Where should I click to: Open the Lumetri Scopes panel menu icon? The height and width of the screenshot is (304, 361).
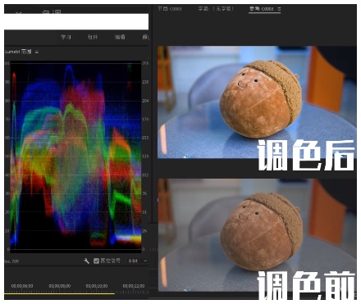[37, 52]
